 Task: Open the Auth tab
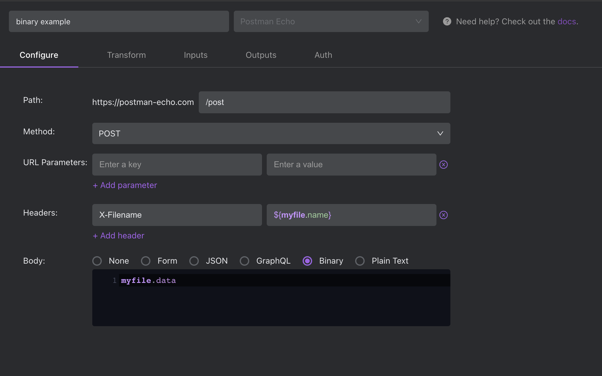tap(323, 55)
